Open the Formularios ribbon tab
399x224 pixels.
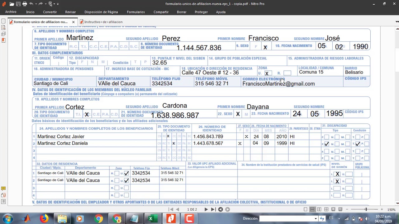coord(136,12)
